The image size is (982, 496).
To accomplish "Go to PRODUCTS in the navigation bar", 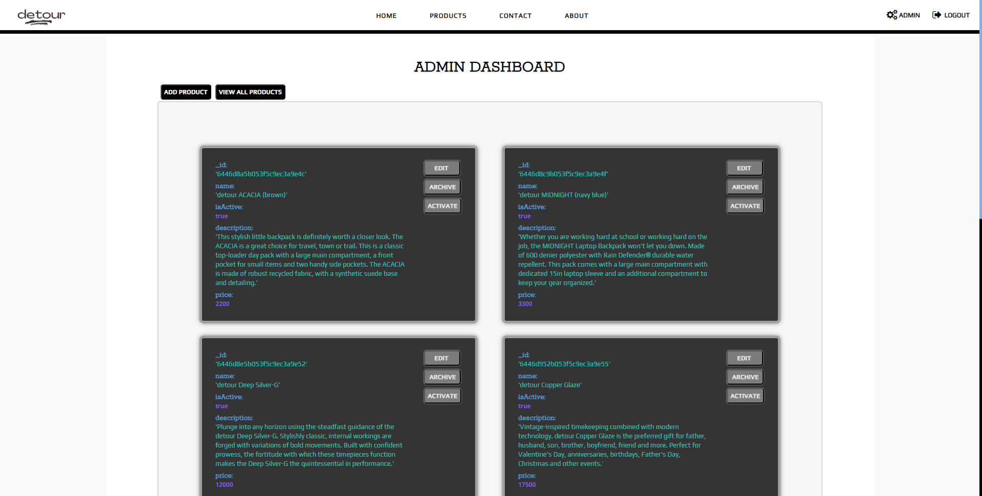I will click(448, 16).
